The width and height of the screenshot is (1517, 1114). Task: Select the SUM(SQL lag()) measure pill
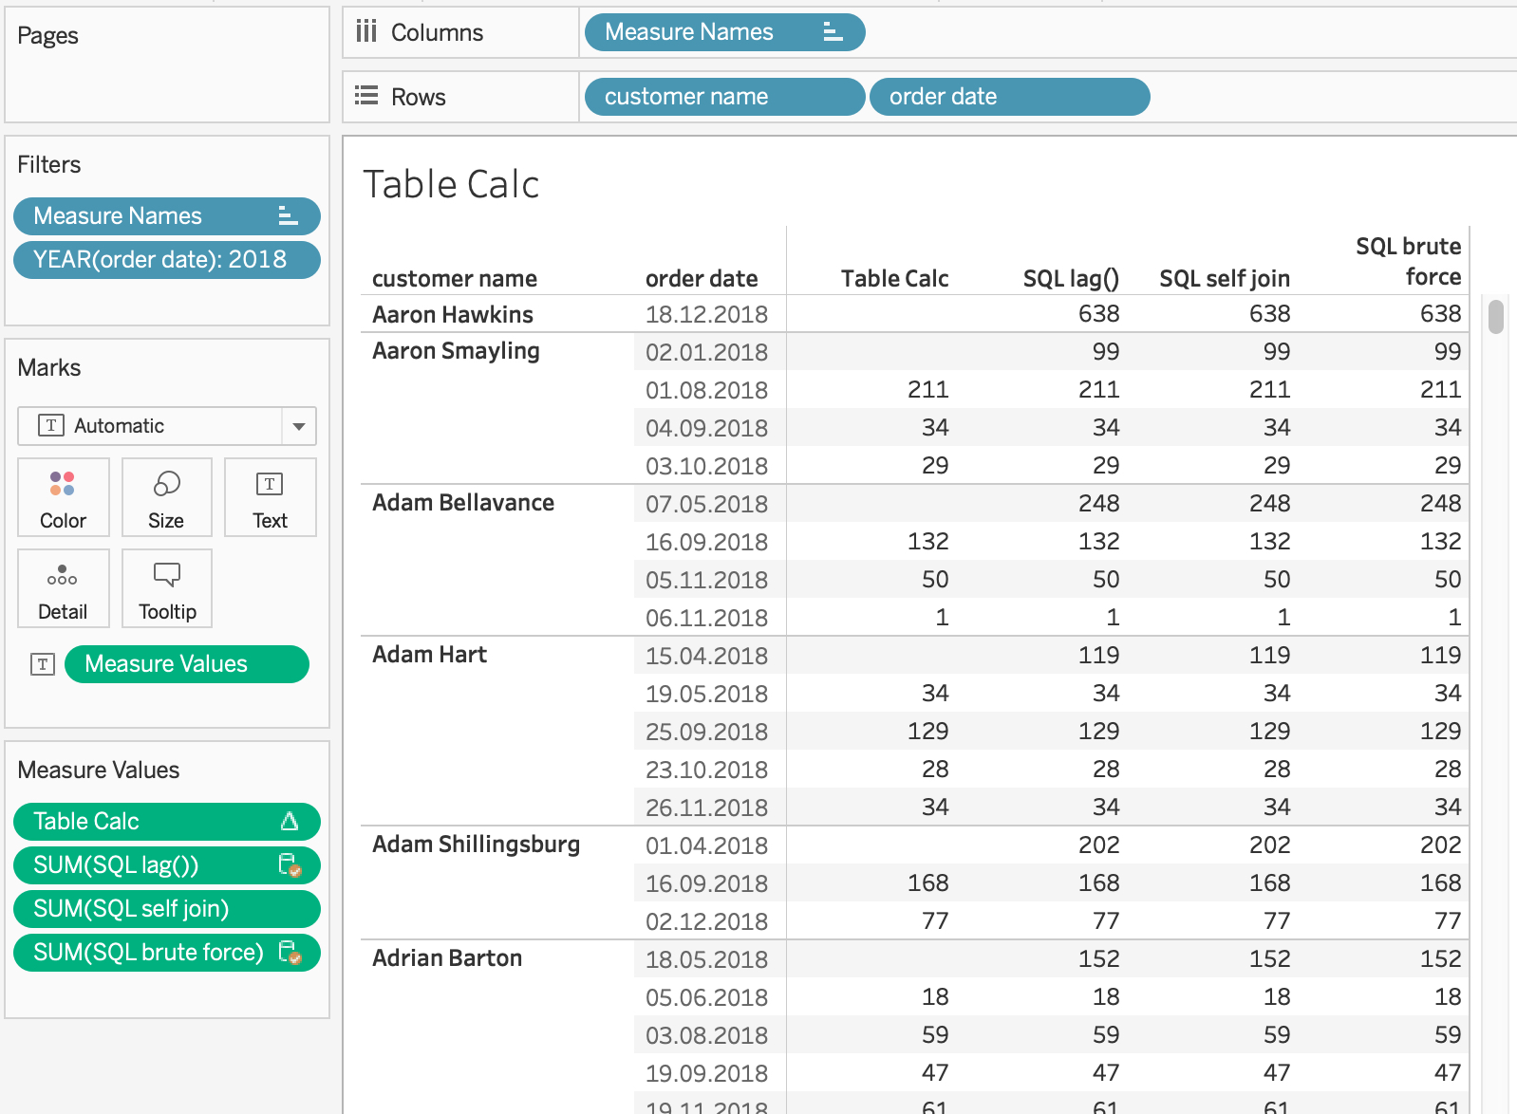pyautogui.click(x=167, y=865)
